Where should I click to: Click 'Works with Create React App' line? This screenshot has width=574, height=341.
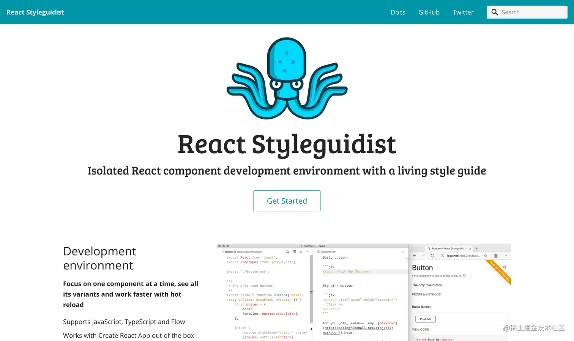click(x=129, y=335)
